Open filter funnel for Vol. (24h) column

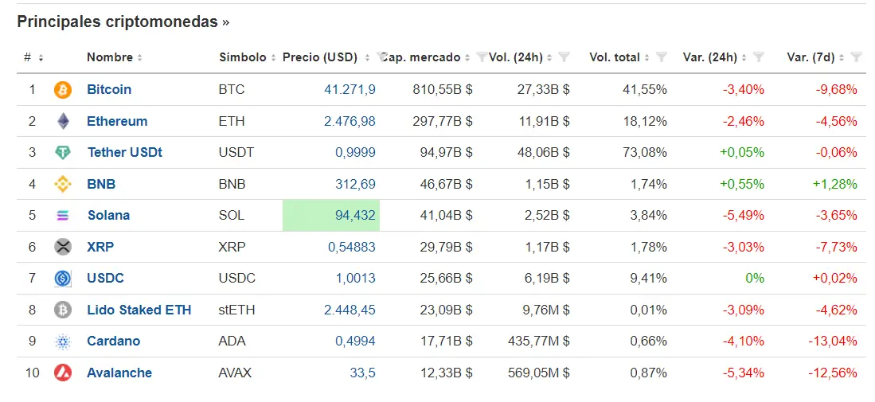(564, 57)
